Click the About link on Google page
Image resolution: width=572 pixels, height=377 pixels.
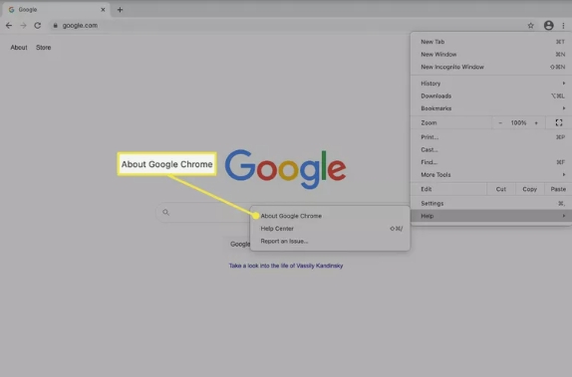19,48
